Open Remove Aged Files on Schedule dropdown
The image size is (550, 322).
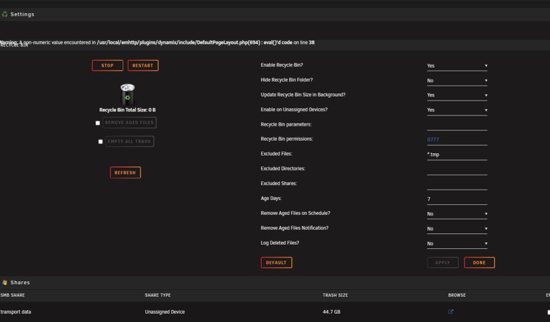pyautogui.click(x=457, y=214)
